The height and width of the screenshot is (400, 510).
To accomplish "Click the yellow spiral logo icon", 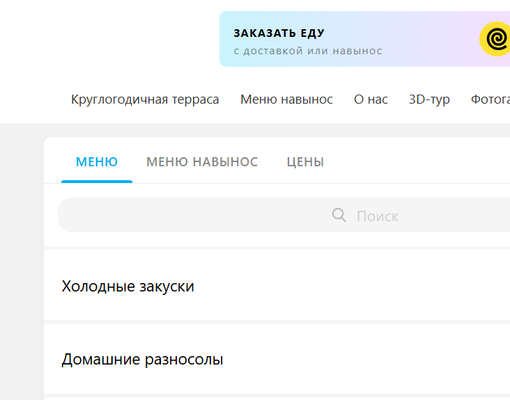I will click(495, 39).
